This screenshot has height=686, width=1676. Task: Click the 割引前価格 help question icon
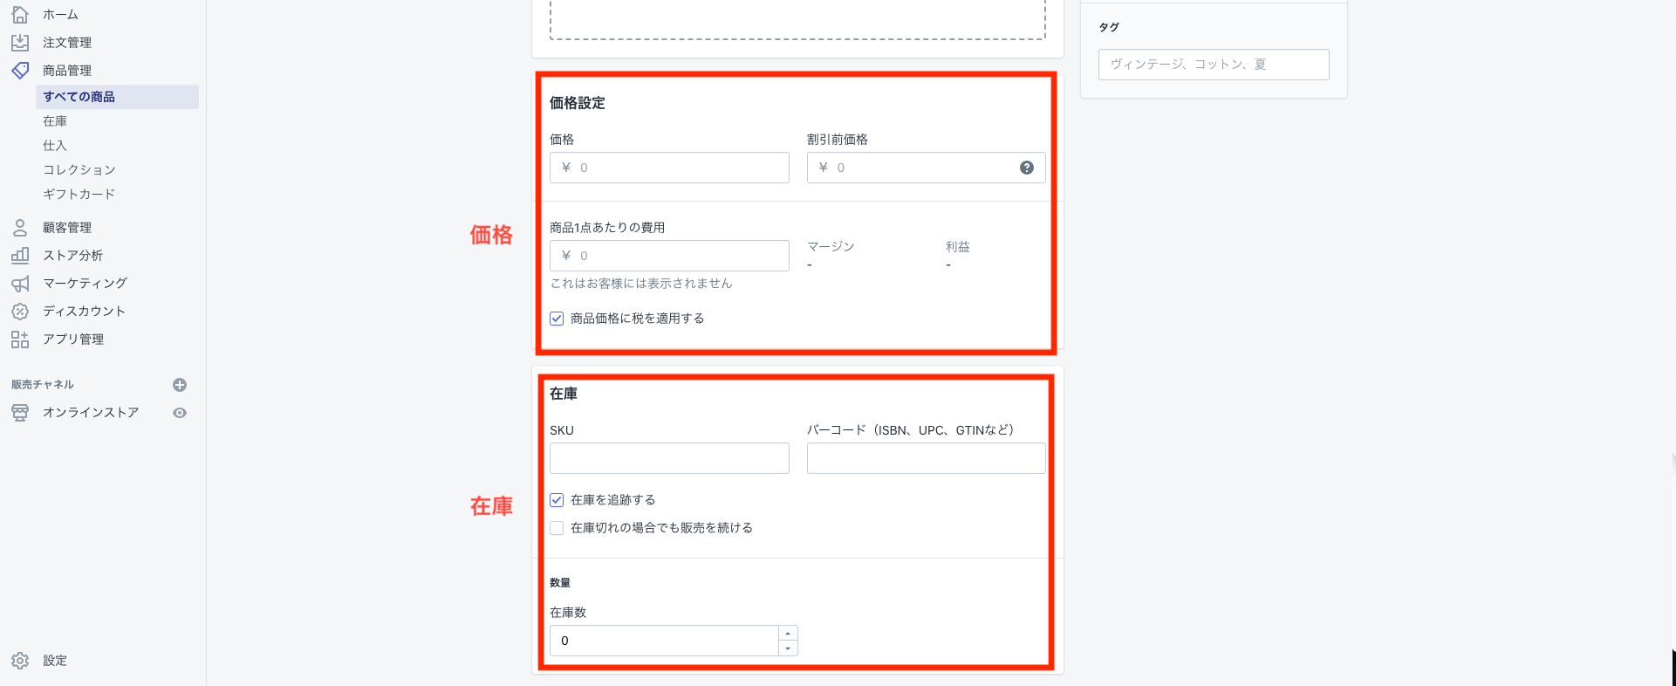tap(1027, 168)
